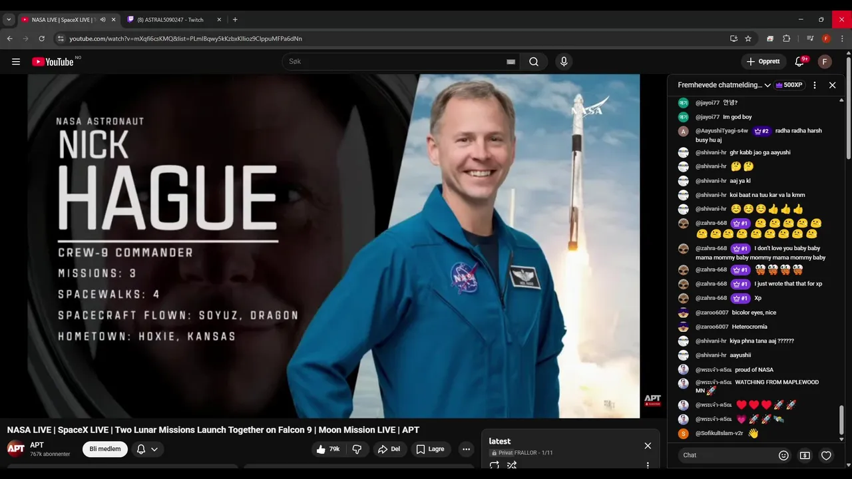The width and height of the screenshot is (852, 479).
Task: Click the browser back arrow
Action: (10, 39)
